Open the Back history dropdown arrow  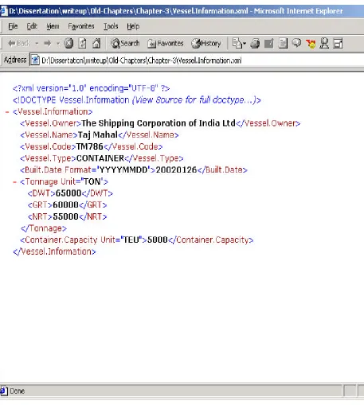tap(37, 44)
